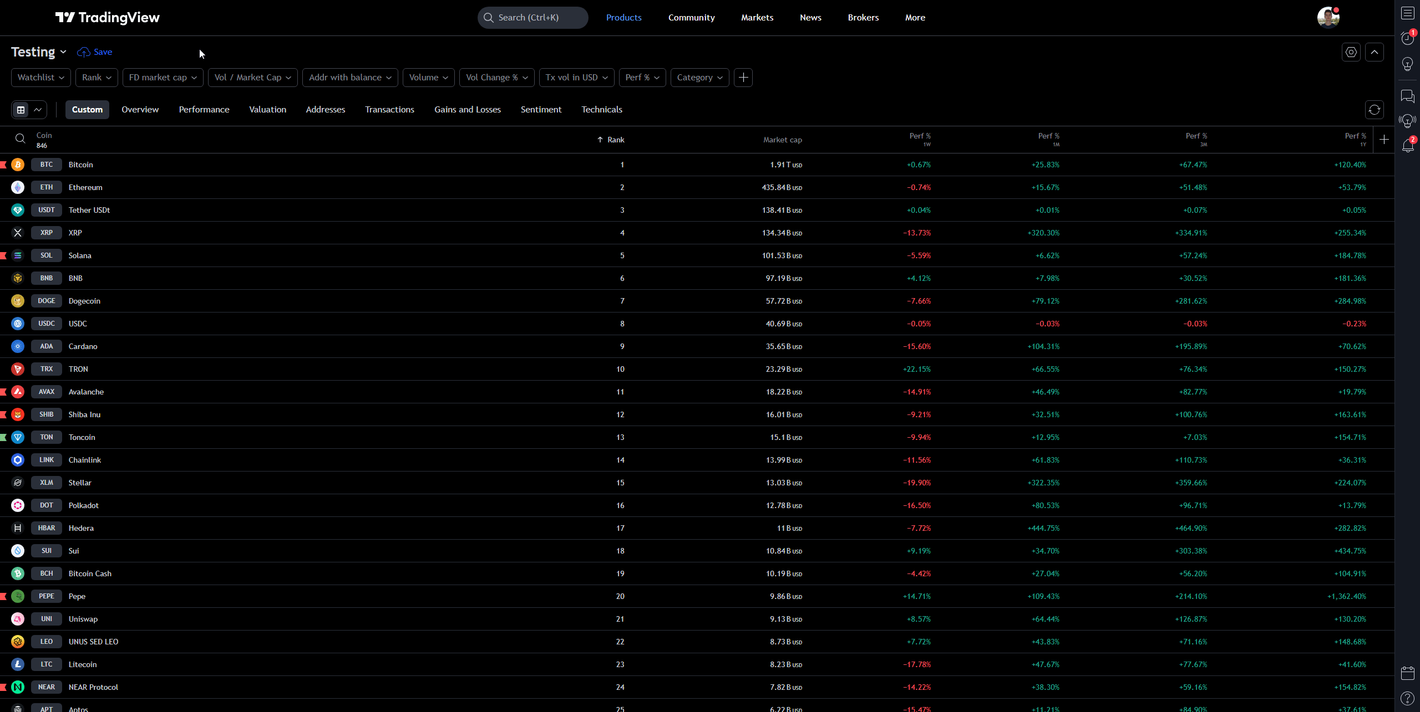The width and height of the screenshot is (1420, 712).
Task: Open the Tx vol in USD filter dropdown
Action: pyautogui.click(x=577, y=78)
